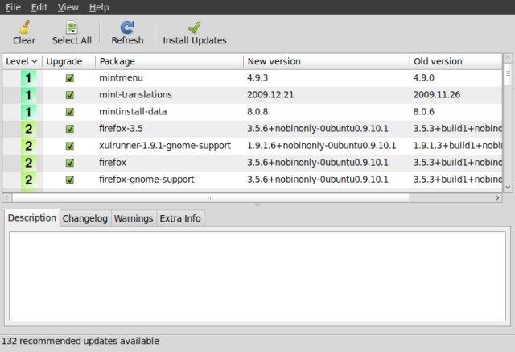
Task: Click the horizontal scrollbar of package list
Action: 211,197
